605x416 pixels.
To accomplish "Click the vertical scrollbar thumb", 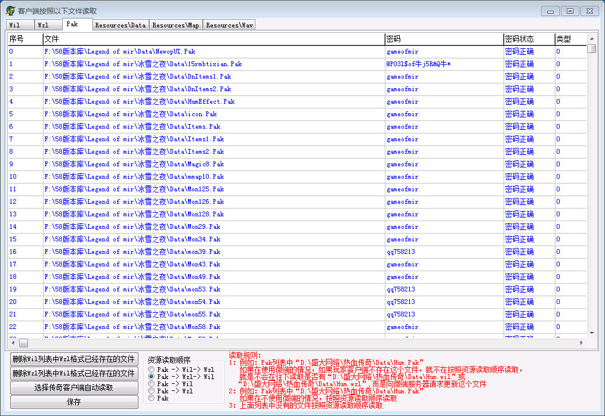I will (591, 49).
